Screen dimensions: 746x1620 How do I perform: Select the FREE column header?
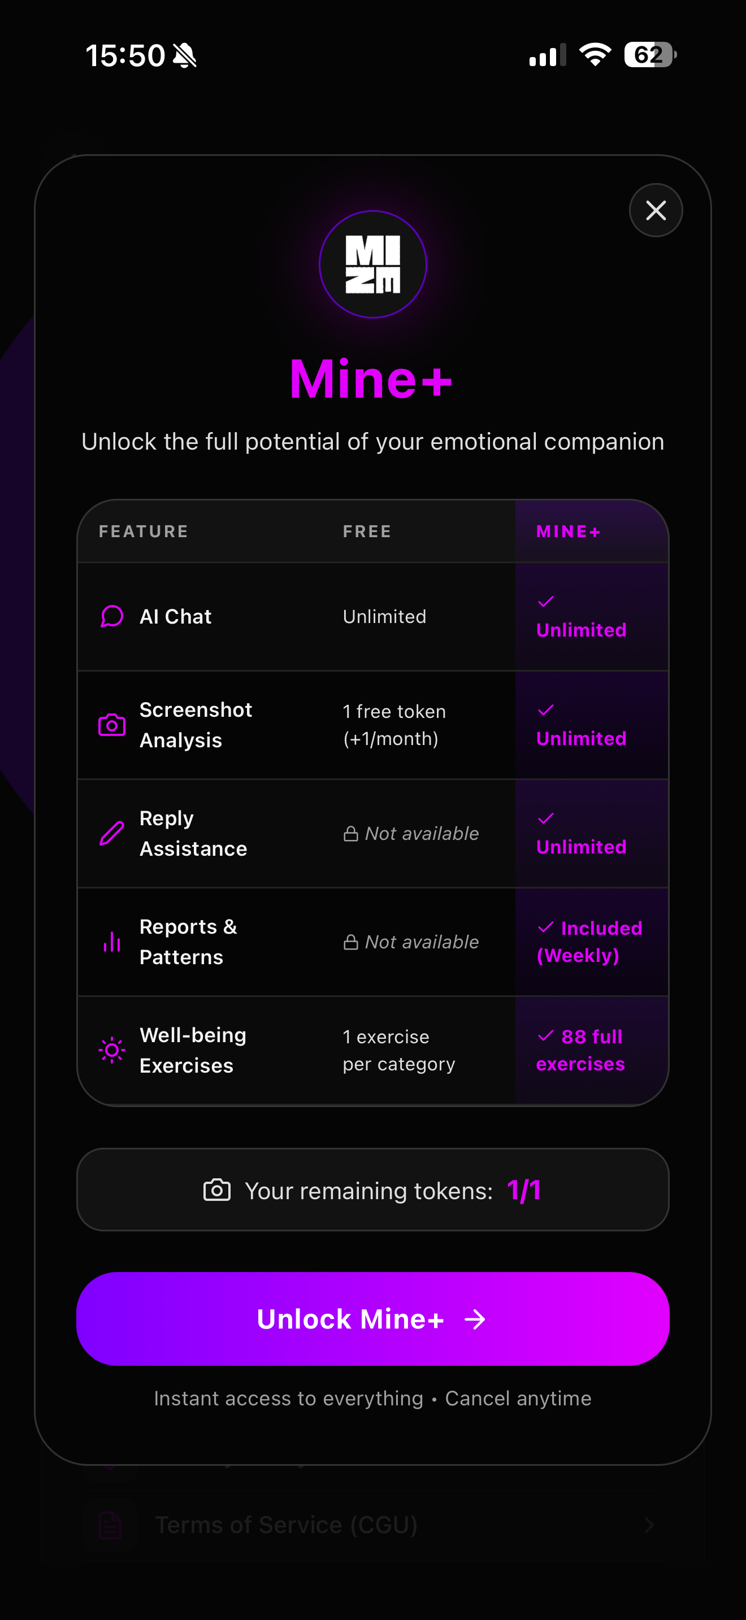[x=367, y=532]
